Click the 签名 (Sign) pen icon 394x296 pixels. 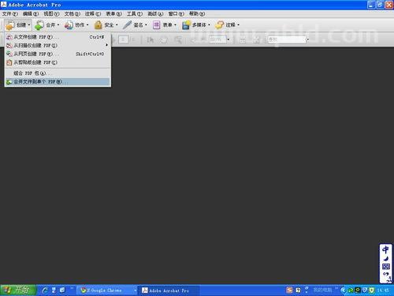point(127,25)
